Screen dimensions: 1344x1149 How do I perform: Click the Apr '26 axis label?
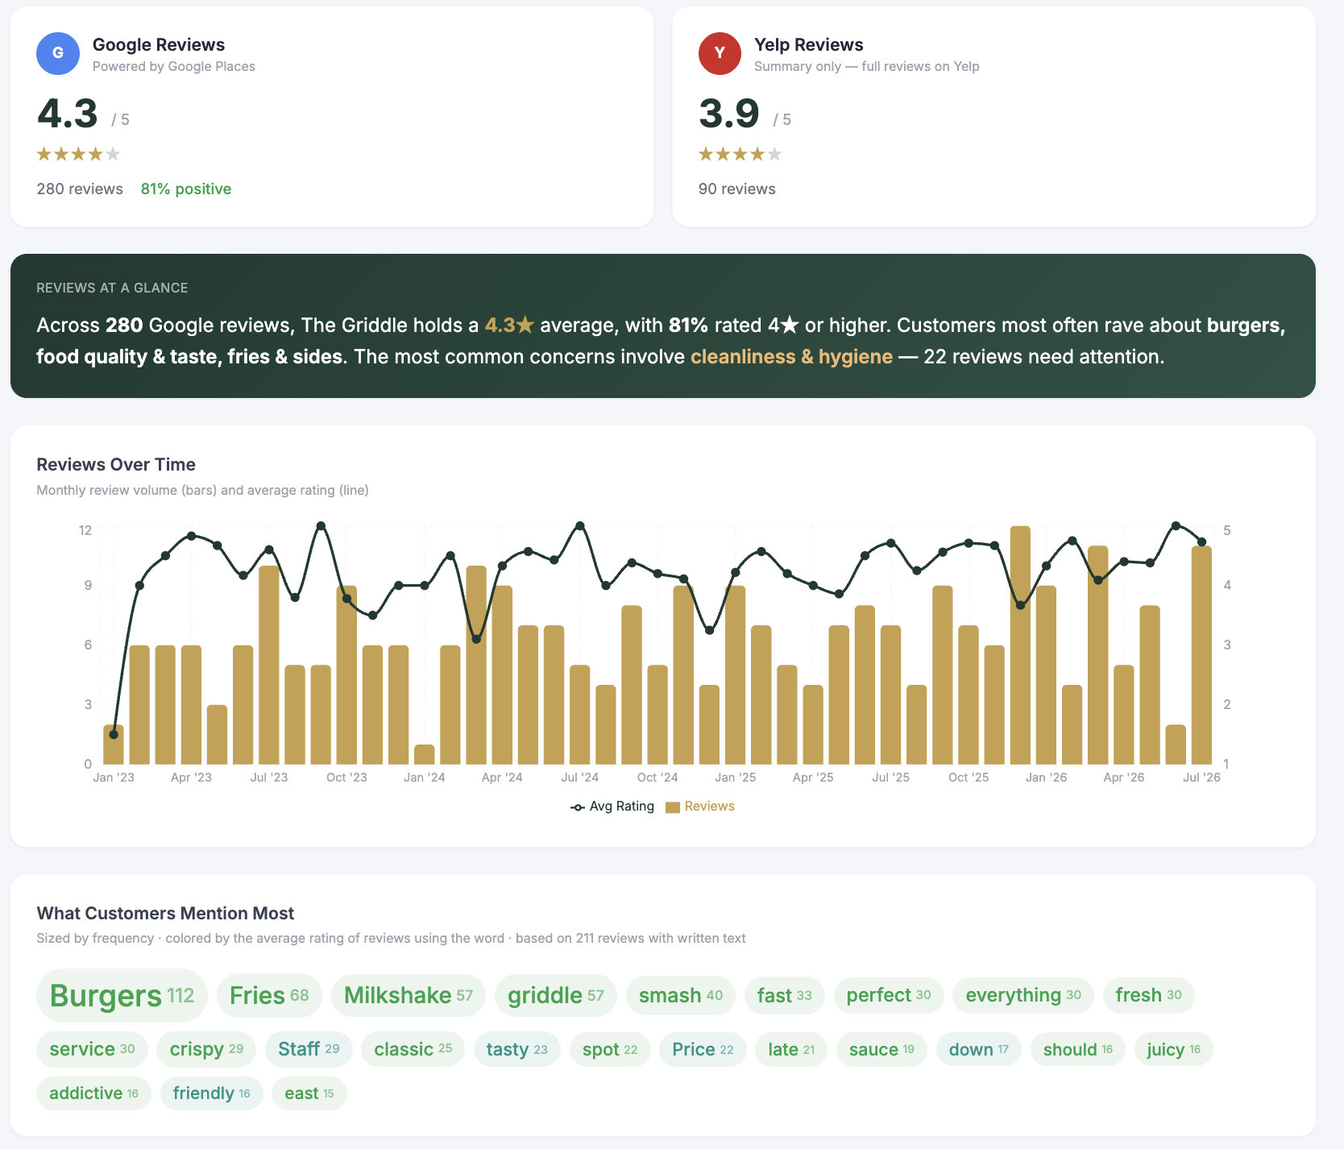(x=1124, y=778)
